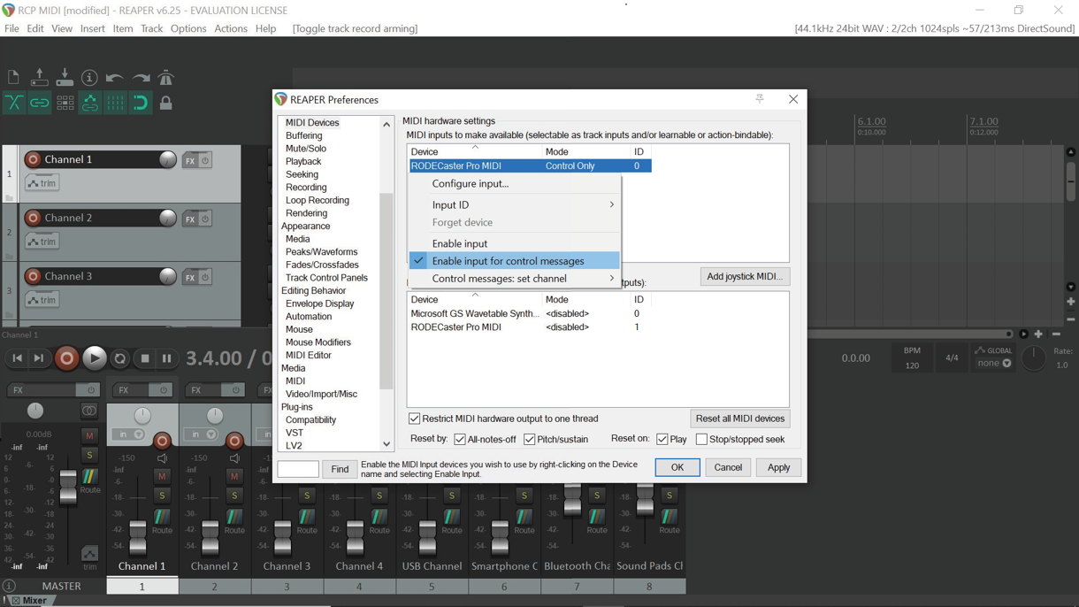Open project settings info icon

click(89, 78)
